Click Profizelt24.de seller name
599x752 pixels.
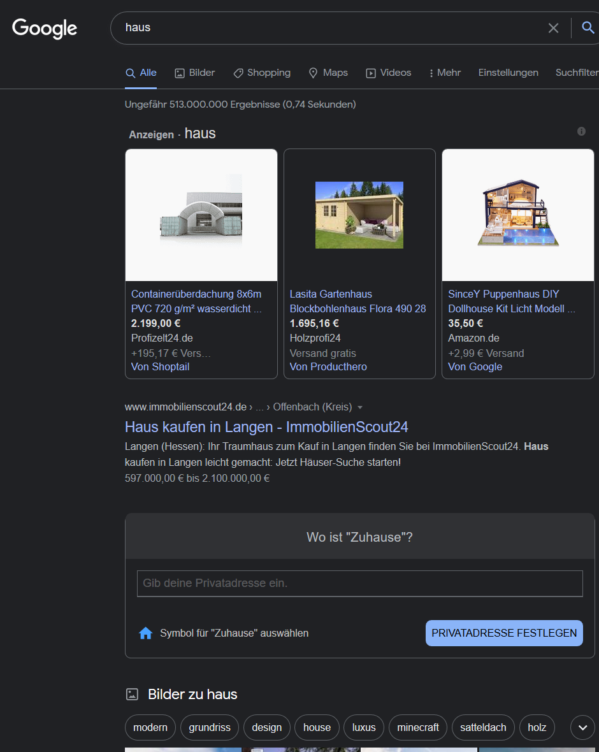(x=162, y=338)
